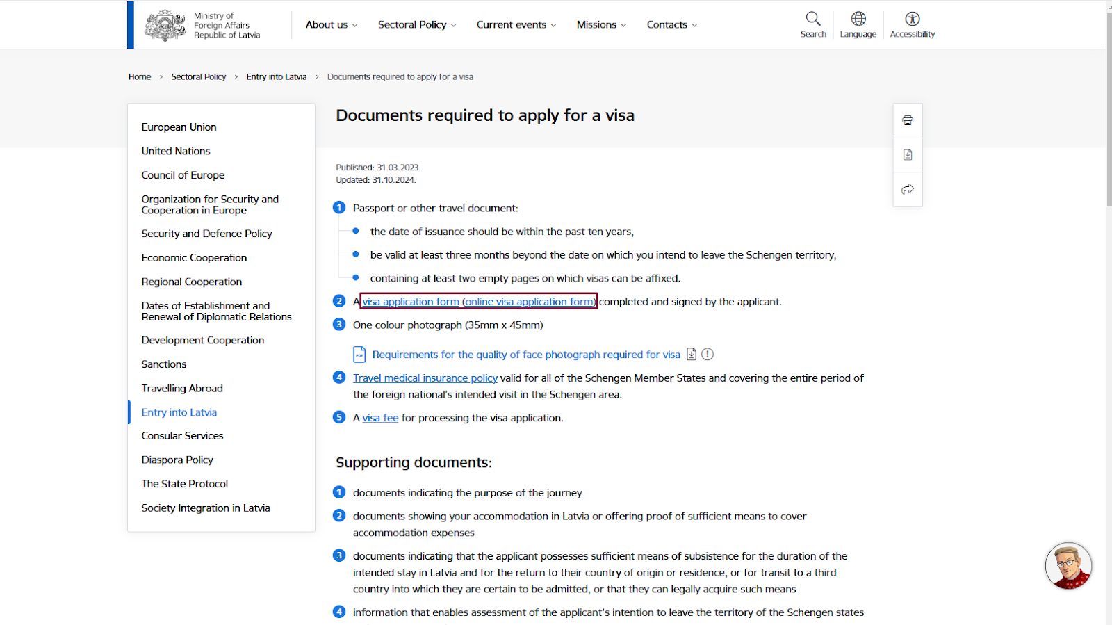Follow the Travel medical insurance policy link

point(425,378)
